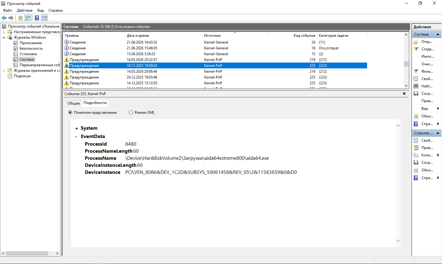Image resolution: width=442 pixels, height=264 pixels.
Task: Select the Сведения event dated 15.06.2026 3:56:23
Action: coord(215,54)
